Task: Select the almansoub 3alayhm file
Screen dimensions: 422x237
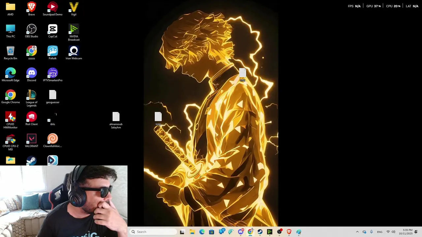Action: (116, 120)
